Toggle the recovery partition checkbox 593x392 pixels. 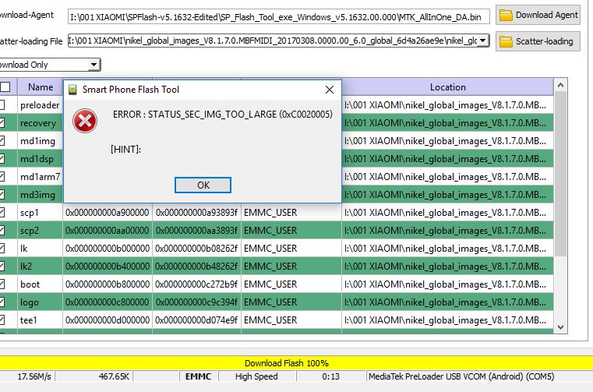coord(3,123)
